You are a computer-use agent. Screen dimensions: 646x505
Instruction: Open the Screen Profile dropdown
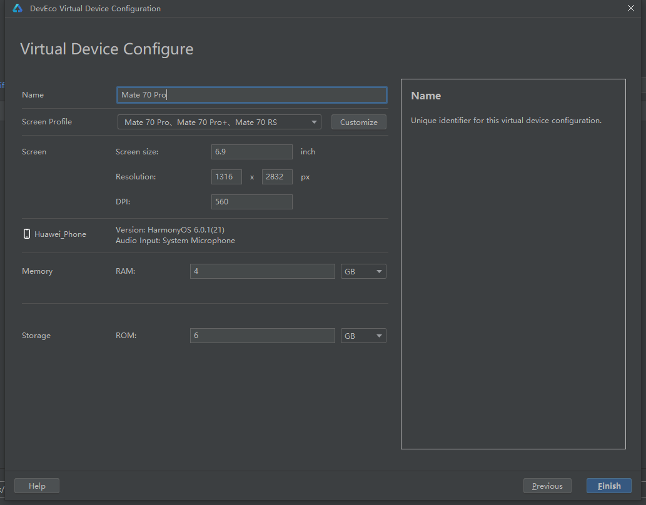(219, 122)
